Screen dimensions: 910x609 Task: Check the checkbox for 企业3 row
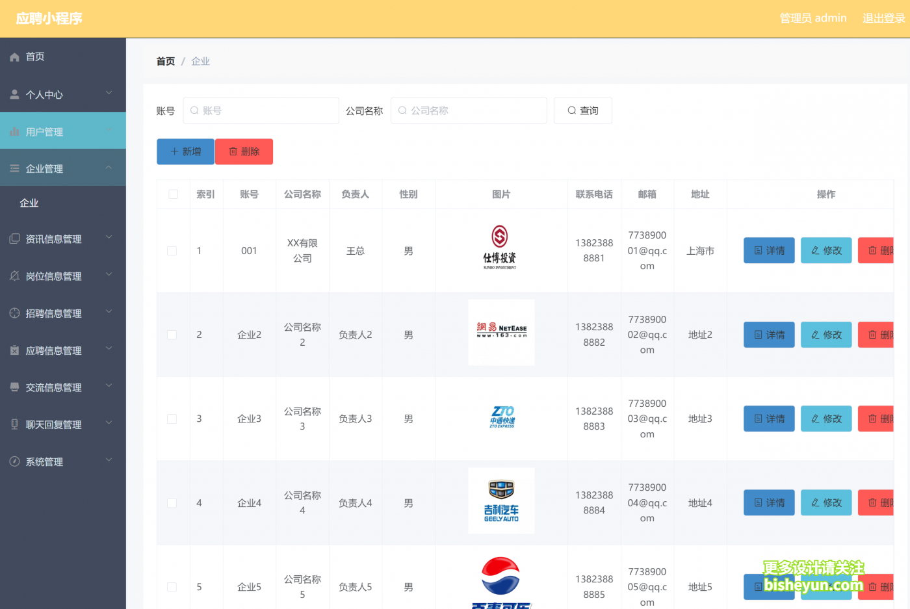point(172,419)
